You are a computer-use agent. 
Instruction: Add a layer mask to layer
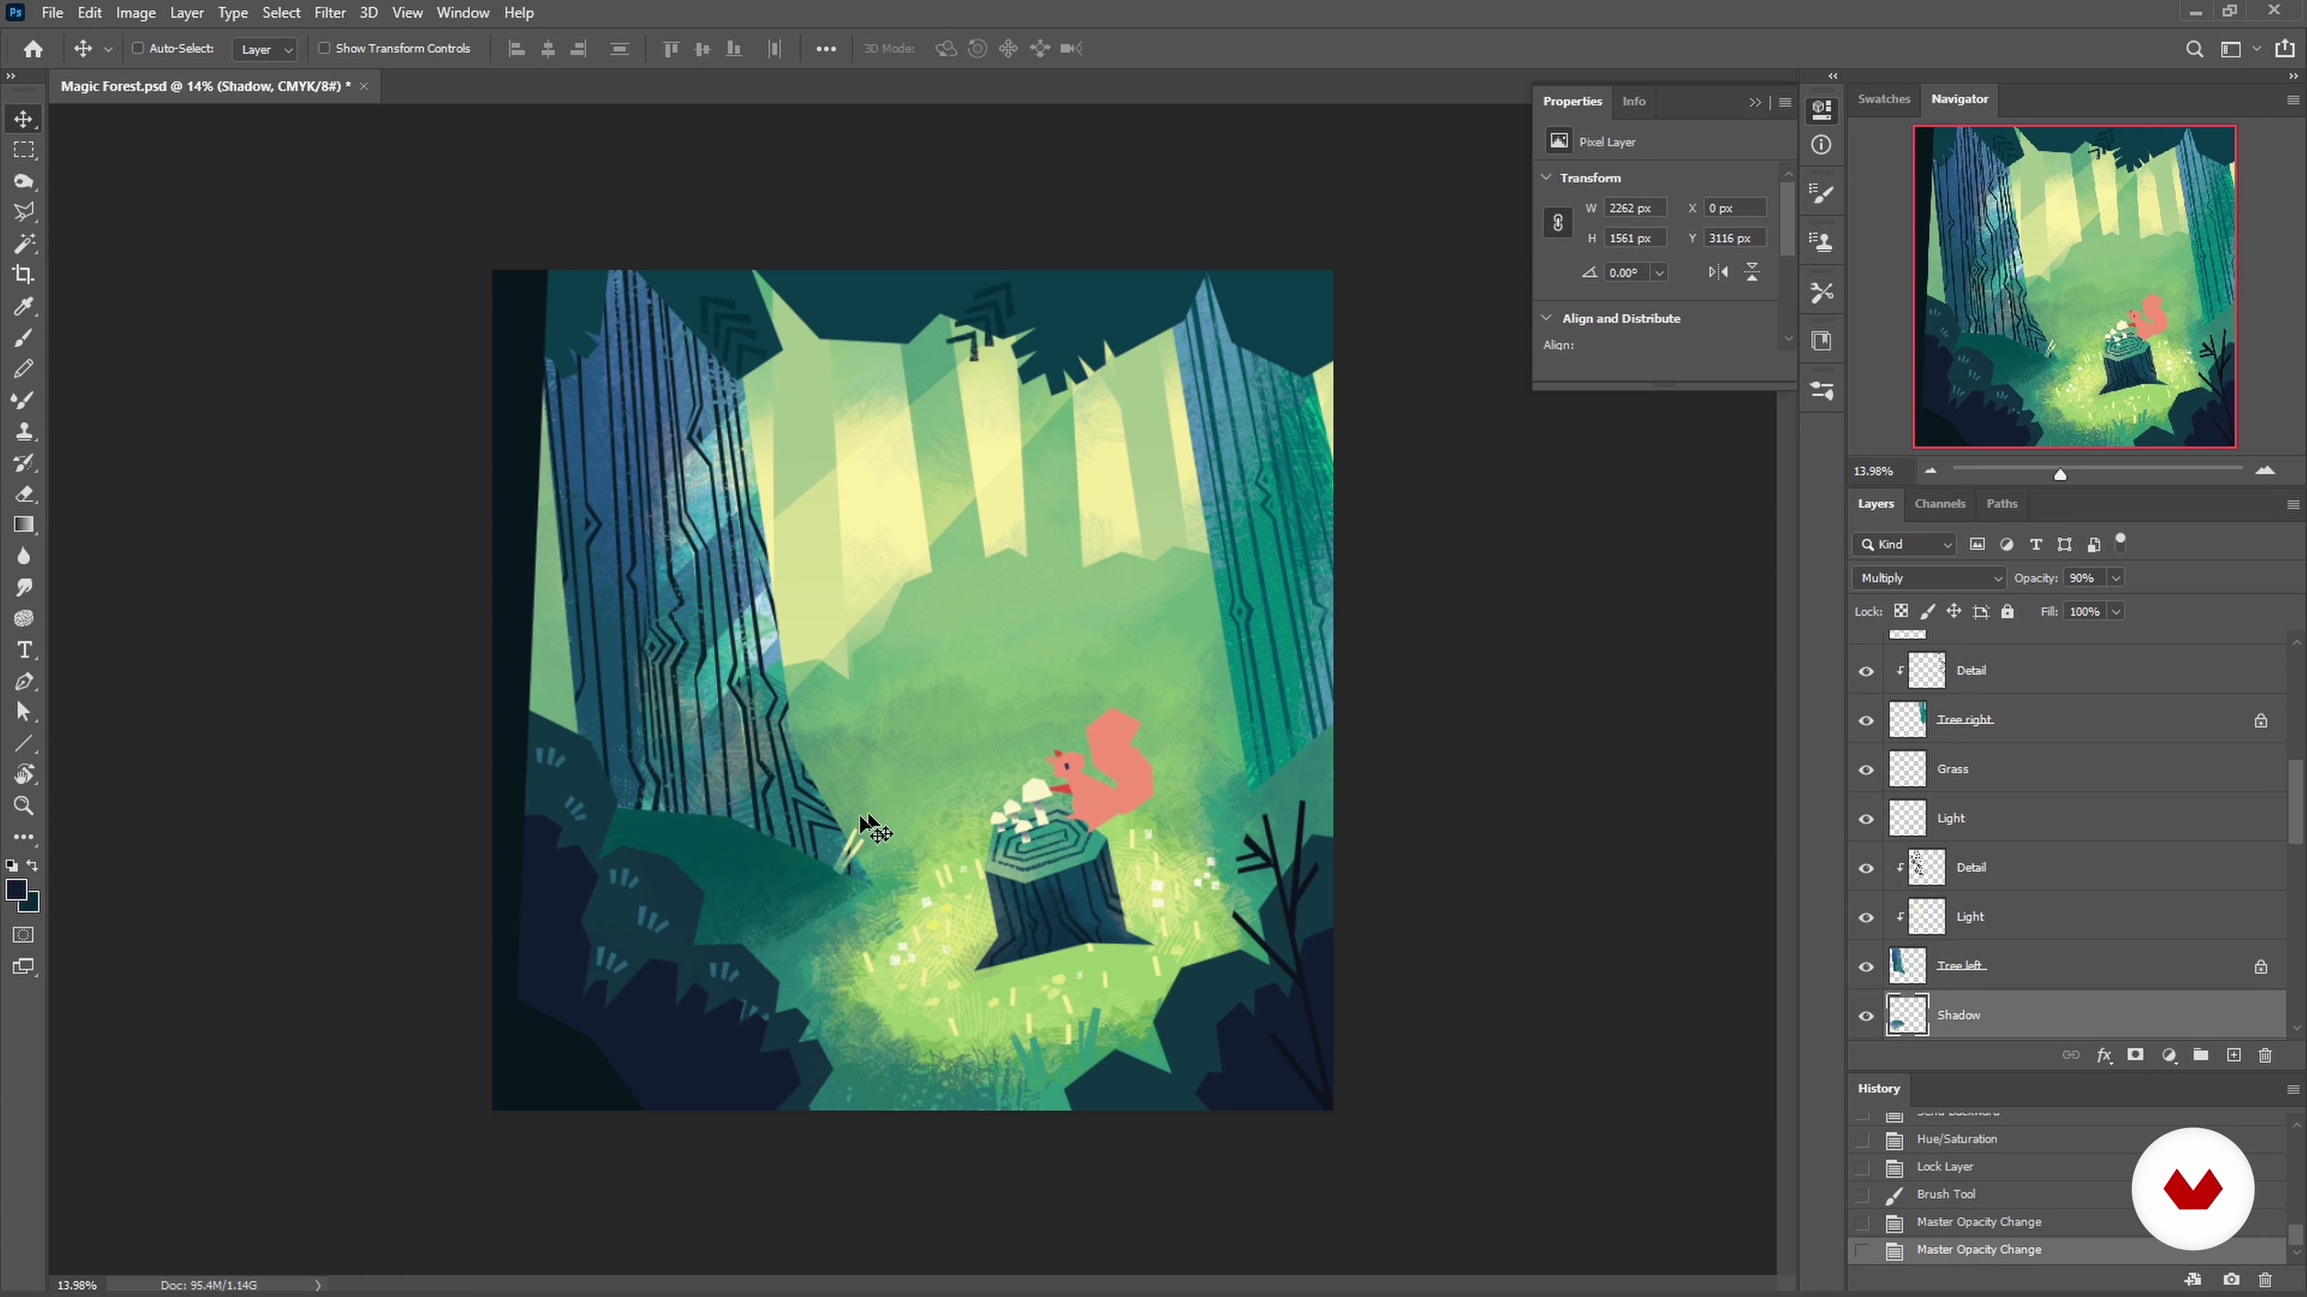pyautogui.click(x=2135, y=1056)
